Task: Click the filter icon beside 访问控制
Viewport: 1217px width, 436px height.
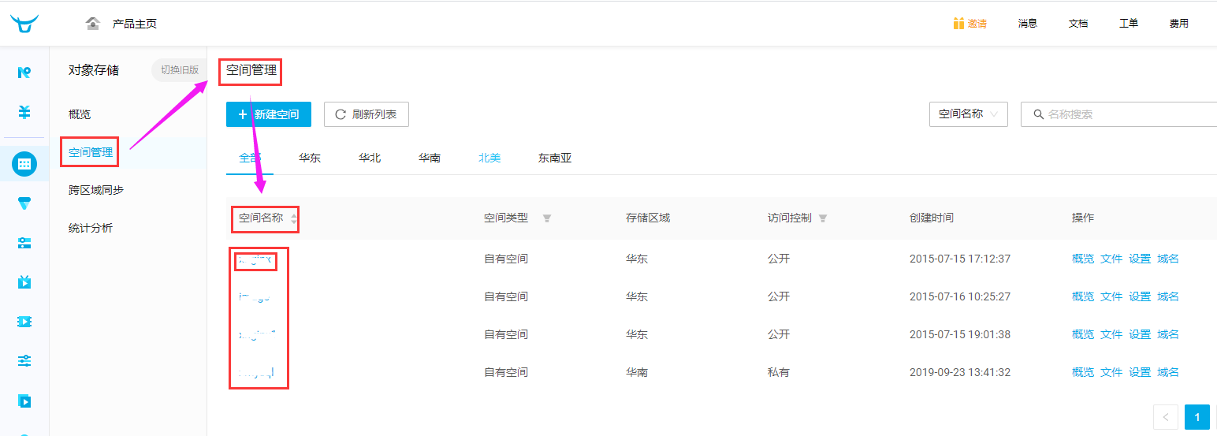Action: click(823, 218)
